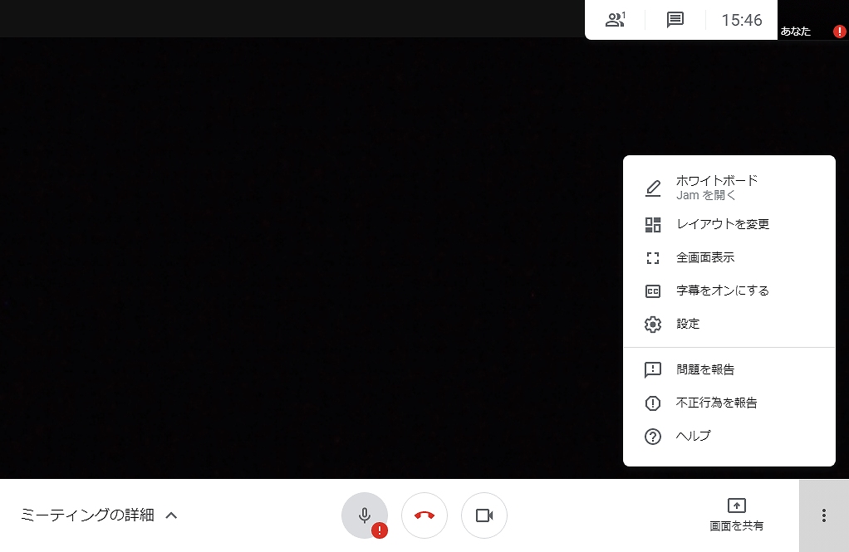Toggle the microphone on or off
The image size is (849, 552).
(x=365, y=515)
